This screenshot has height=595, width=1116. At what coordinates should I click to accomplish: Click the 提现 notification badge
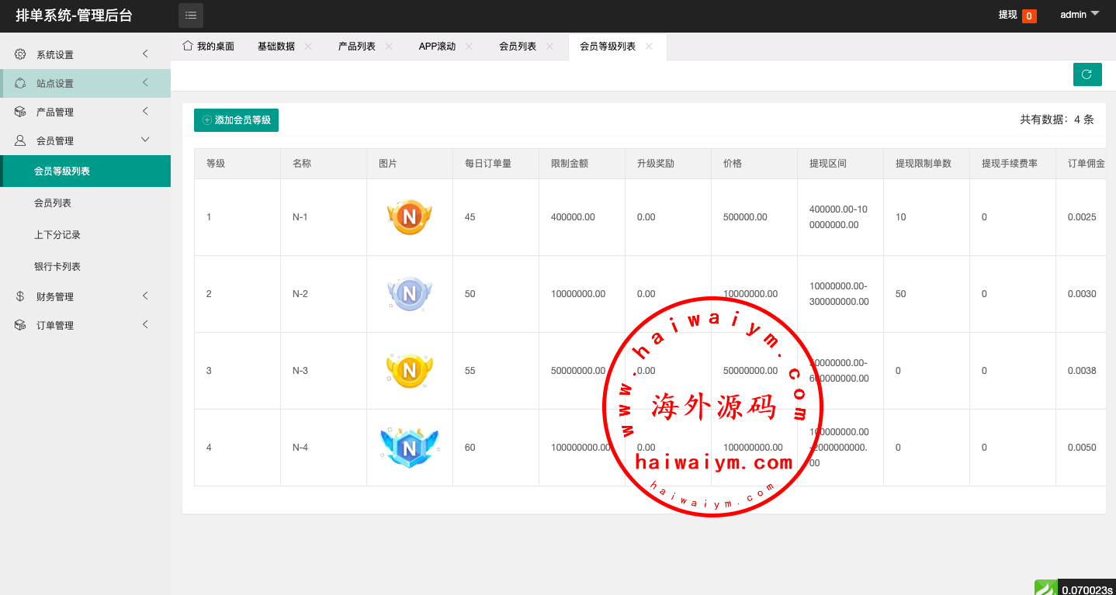1028,16
